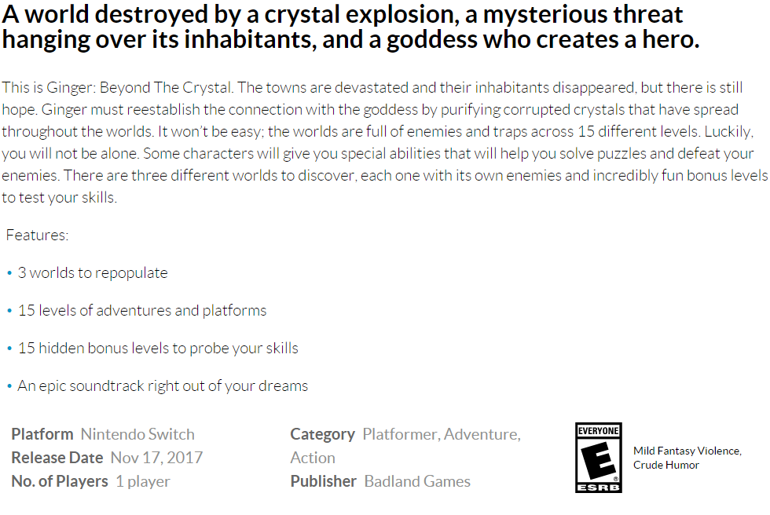770x515 pixels.
Task: Click the Nov 17, 2017 release date
Action: [x=156, y=458]
